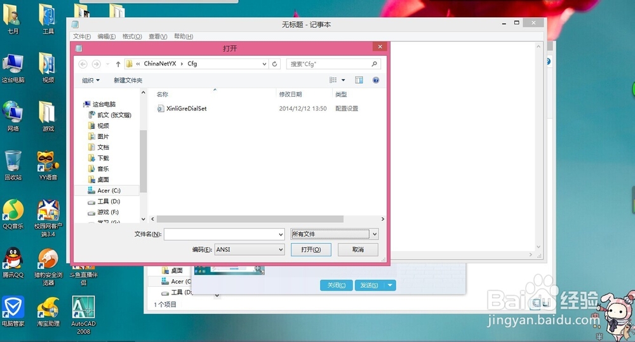635x342 pixels.
Task: Sort by 修改日期 column header
Action: pyautogui.click(x=290, y=95)
